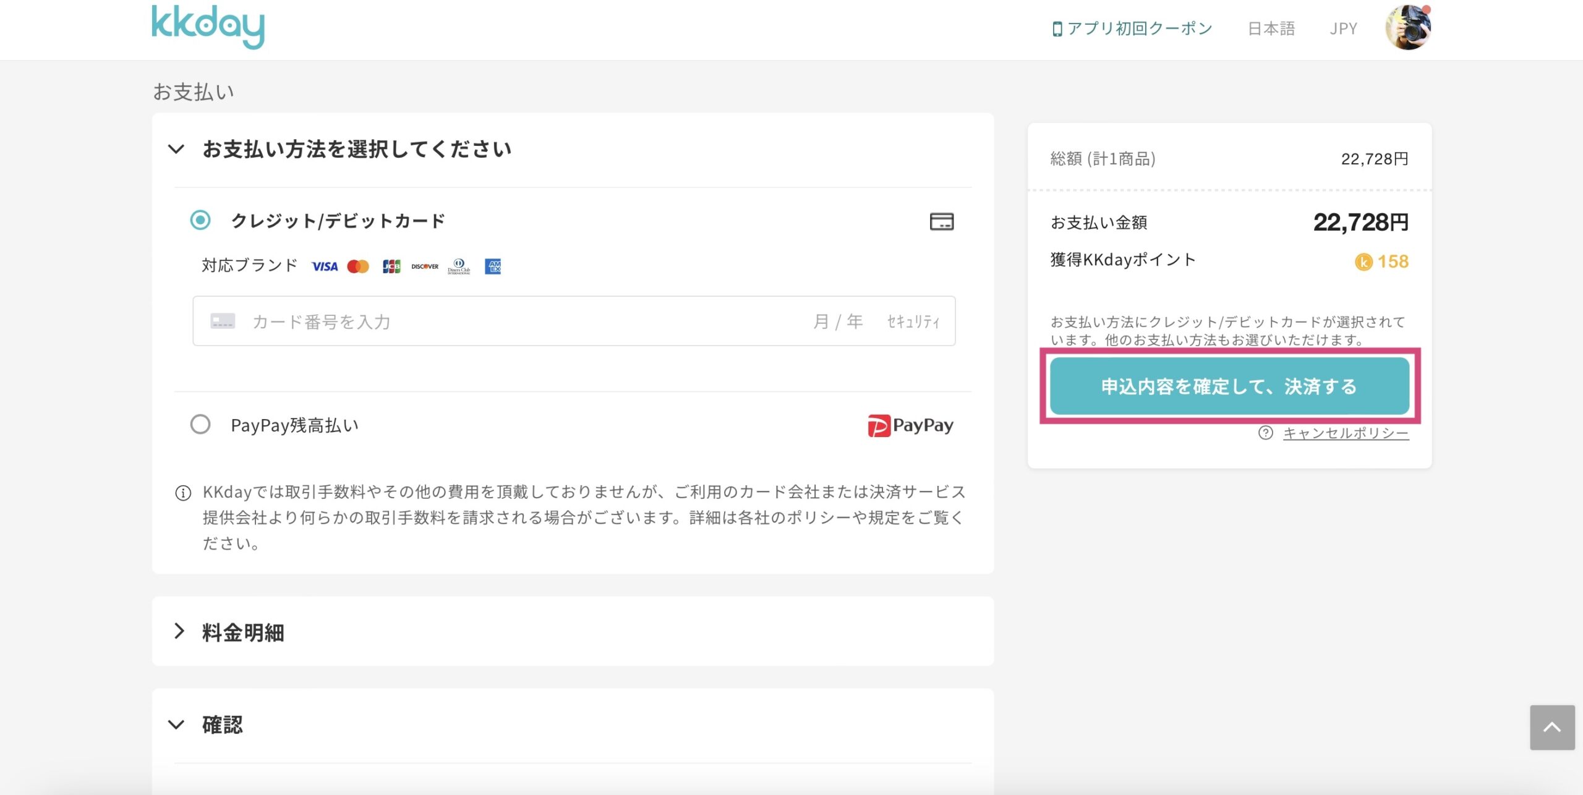Screen dimensions: 1583x795
Task: Open the 日本語 language selector
Action: tap(1271, 28)
